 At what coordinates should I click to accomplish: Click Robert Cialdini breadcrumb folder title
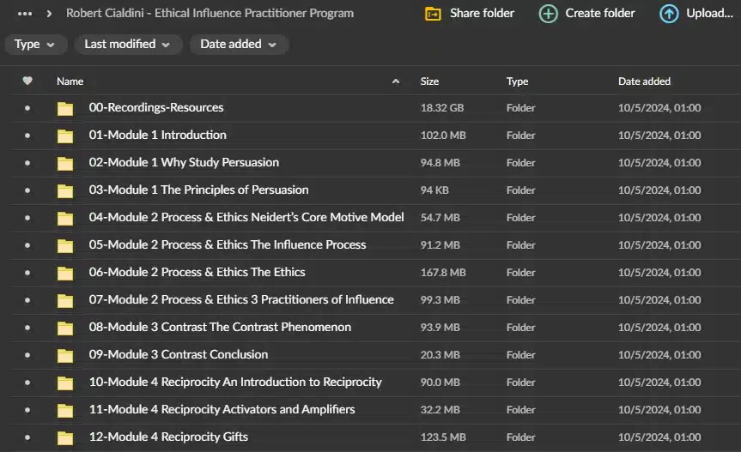pyautogui.click(x=210, y=13)
